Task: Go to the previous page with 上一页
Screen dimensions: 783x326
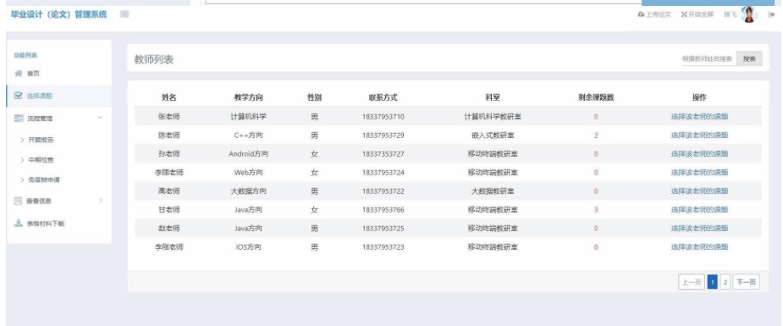Action: (691, 283)
